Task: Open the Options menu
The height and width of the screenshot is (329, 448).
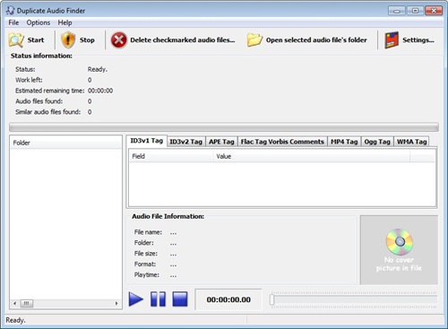Action: point(39,22)
